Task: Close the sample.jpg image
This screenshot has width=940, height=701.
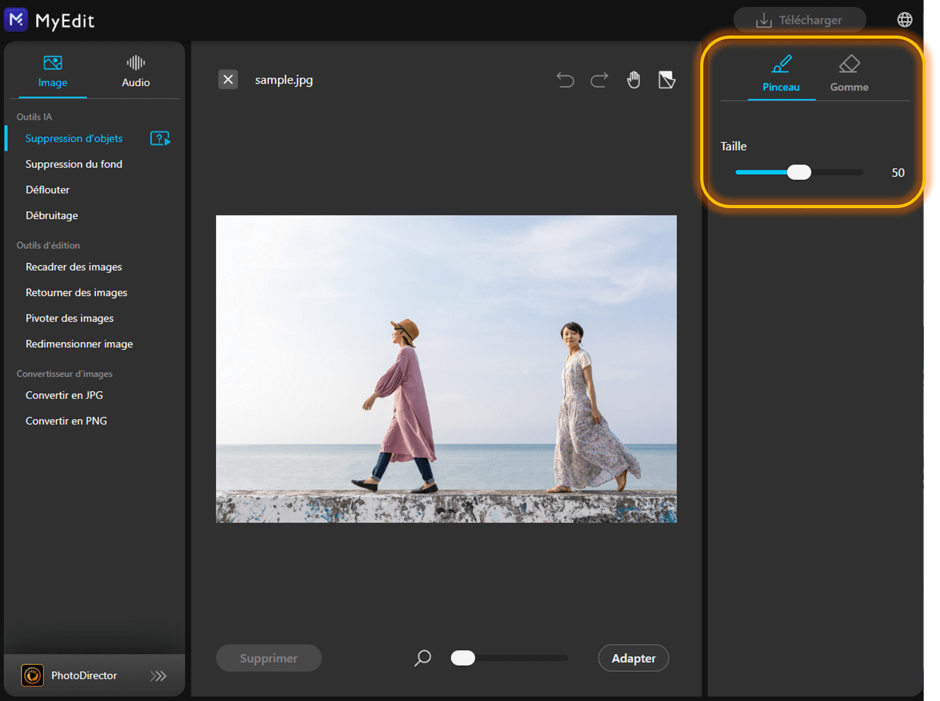Action: (228, 79)
